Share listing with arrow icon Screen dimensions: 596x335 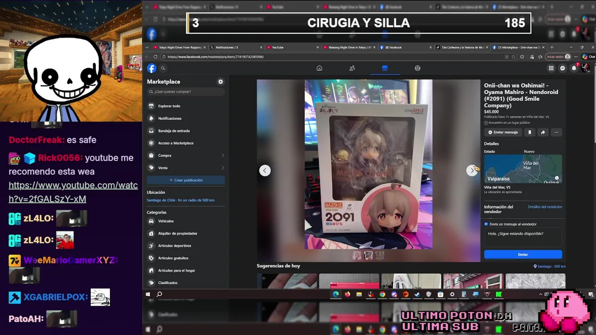click(x=543, y=132)
